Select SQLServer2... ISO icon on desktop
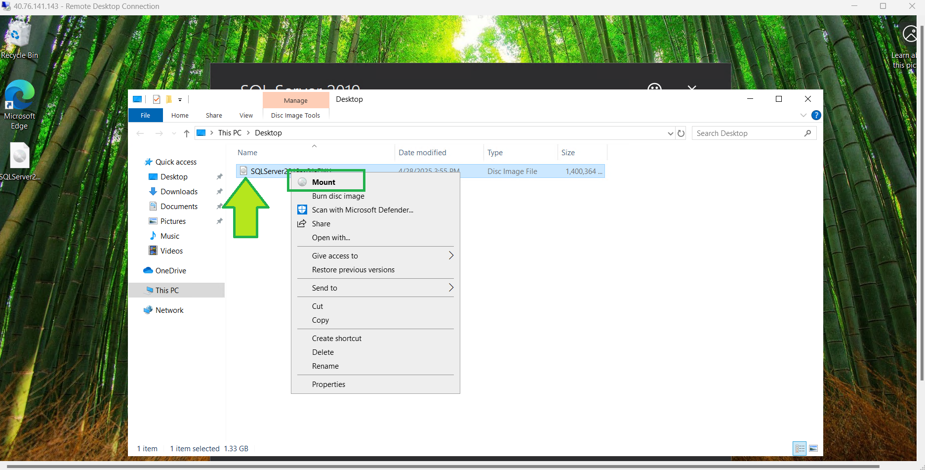 [20, 162]
